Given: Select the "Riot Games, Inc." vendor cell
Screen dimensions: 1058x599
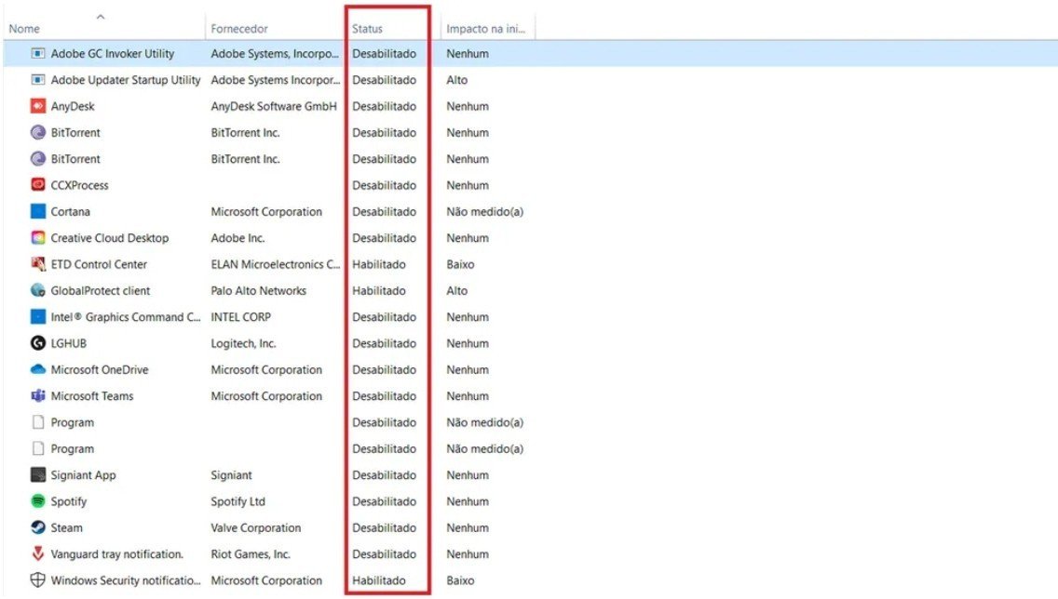Looking at the screenshot, I should pos(251,553).
